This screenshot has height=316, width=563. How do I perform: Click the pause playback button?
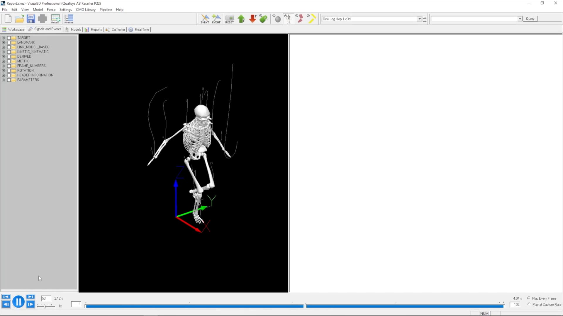18,301
